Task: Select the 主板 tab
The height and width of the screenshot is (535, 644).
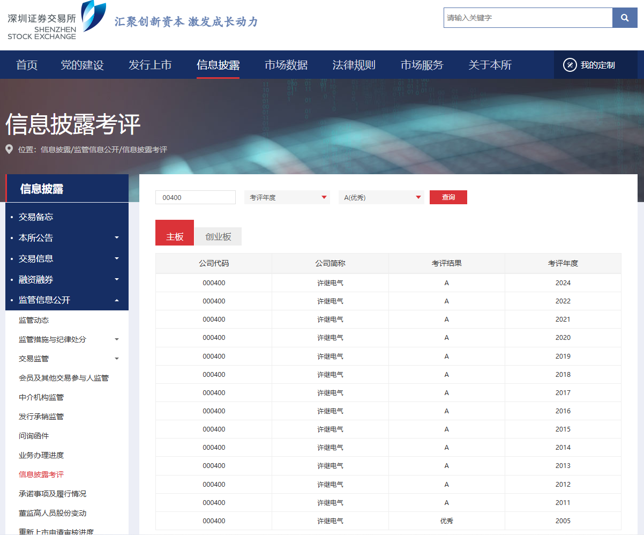Action: pyautogui.click(x=175, y=236)
